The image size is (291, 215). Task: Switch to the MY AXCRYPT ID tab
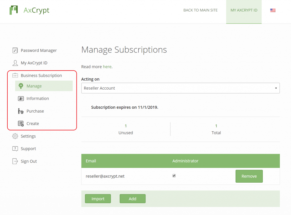244,10
